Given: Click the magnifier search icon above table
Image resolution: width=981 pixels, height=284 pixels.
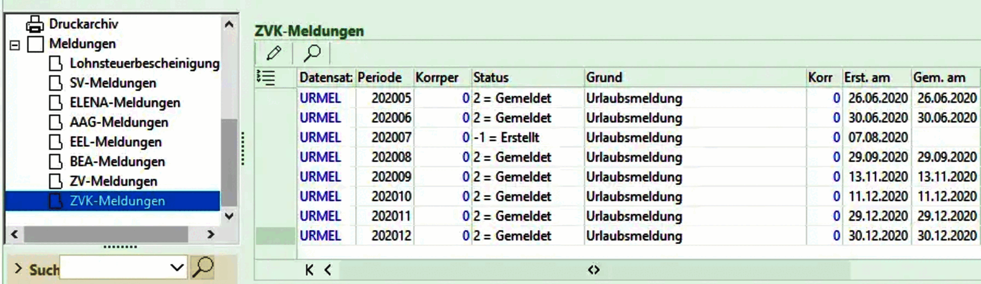Looking at the screenshot, I should (312, 53).
